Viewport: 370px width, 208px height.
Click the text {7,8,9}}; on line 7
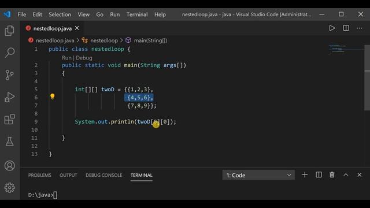point(142,105)
